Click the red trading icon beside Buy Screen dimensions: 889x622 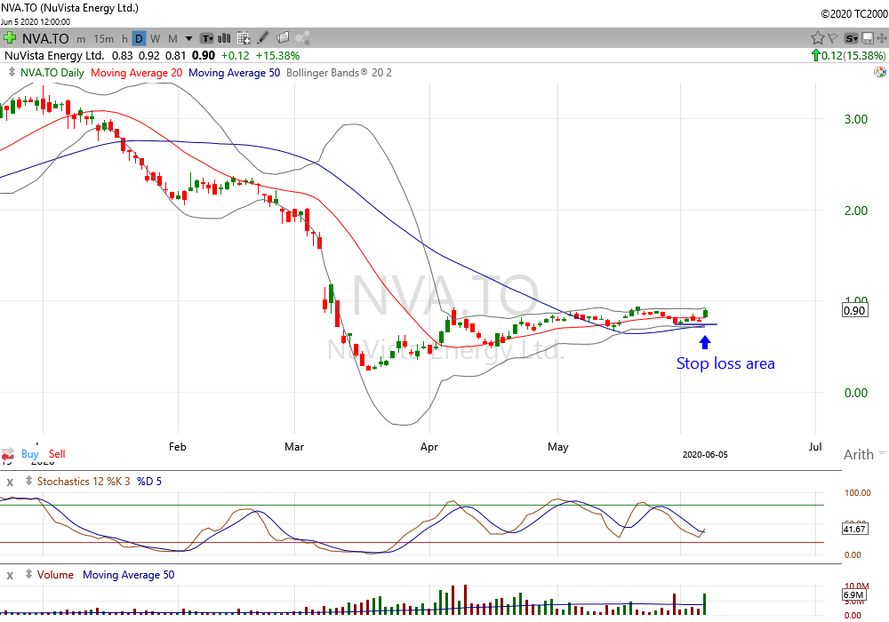8,454
